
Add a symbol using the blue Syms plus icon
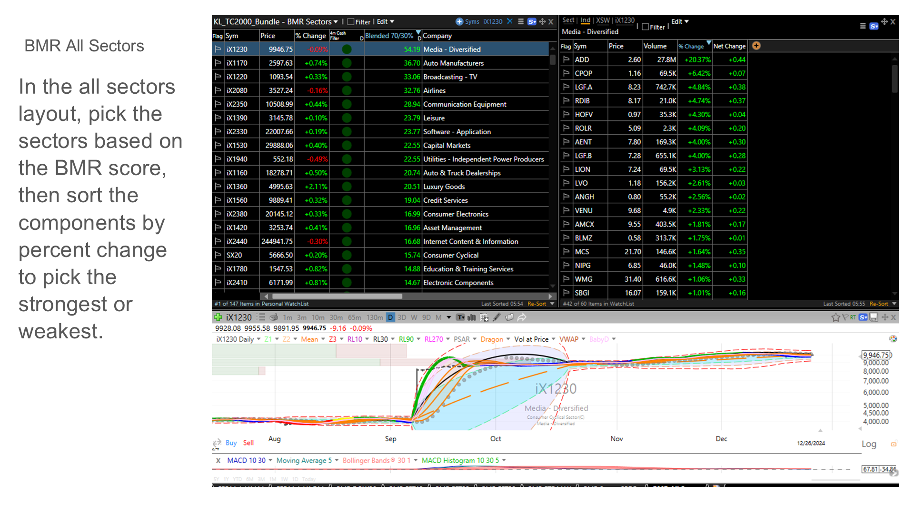point(459,21)
